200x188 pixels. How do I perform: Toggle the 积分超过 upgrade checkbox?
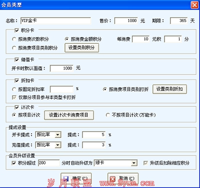14,163
